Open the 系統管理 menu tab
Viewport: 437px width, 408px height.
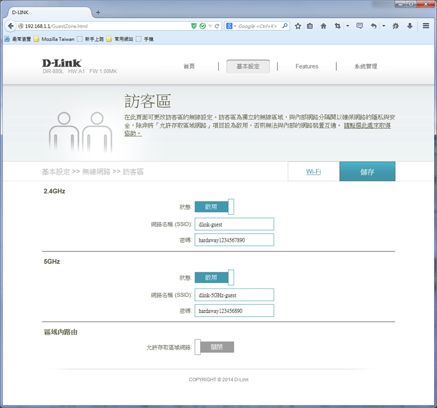(x=366, y=66)
